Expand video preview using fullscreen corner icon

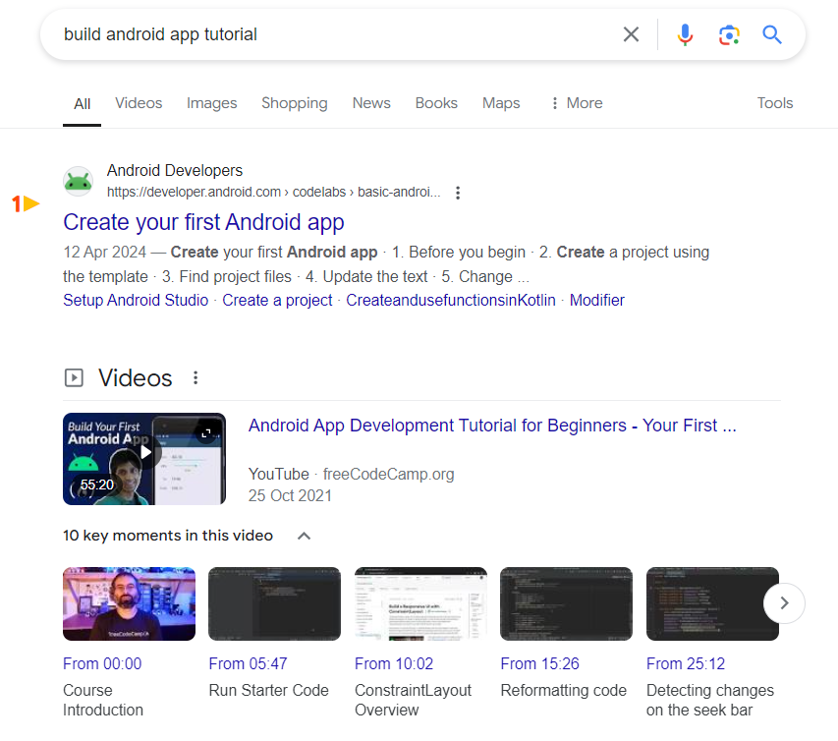tap(206, 432)
